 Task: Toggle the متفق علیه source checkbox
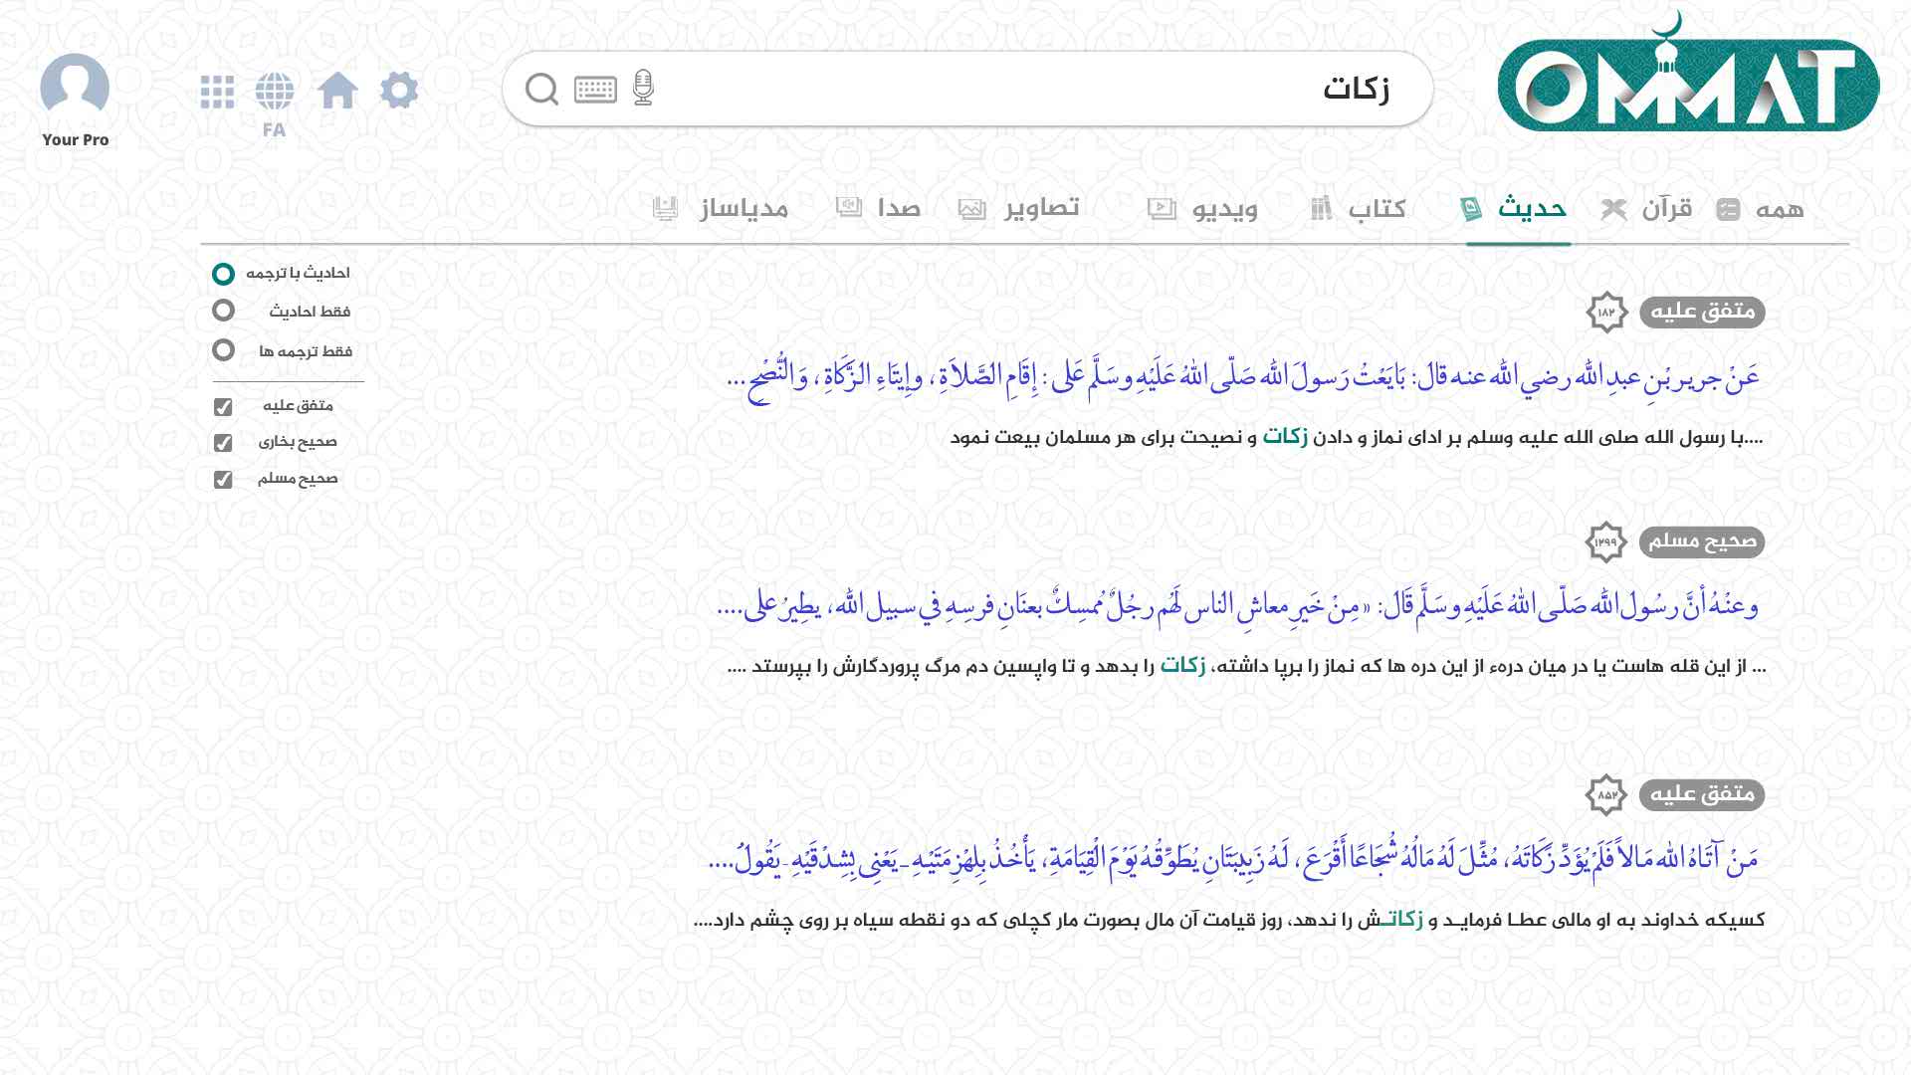pos(221,404)
